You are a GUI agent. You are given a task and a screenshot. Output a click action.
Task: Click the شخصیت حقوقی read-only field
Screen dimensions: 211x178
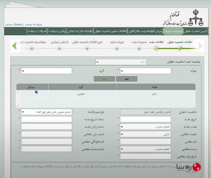145,112
